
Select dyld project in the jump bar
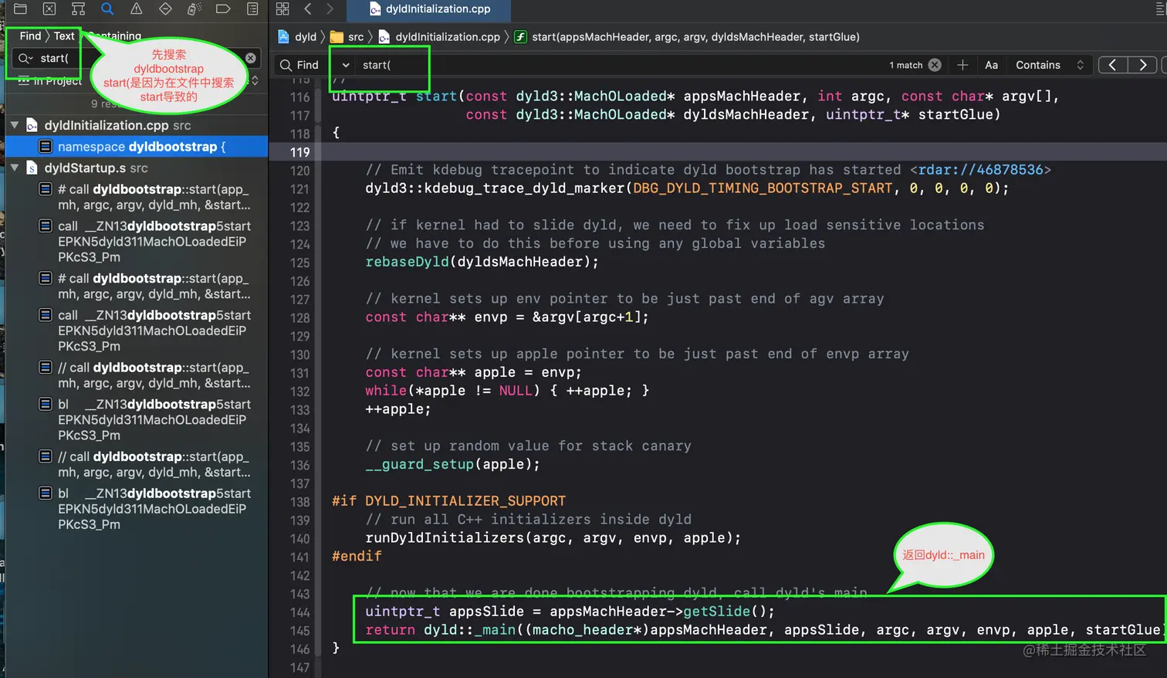297,37
